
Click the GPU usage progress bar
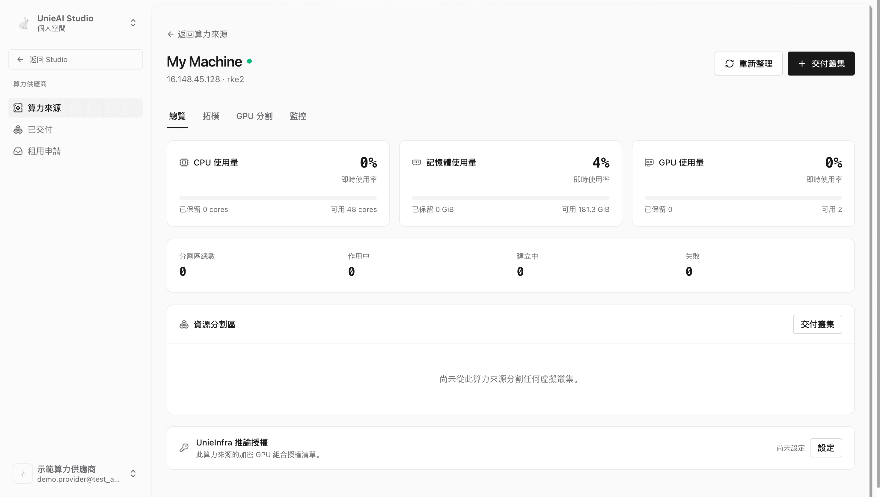743,198
